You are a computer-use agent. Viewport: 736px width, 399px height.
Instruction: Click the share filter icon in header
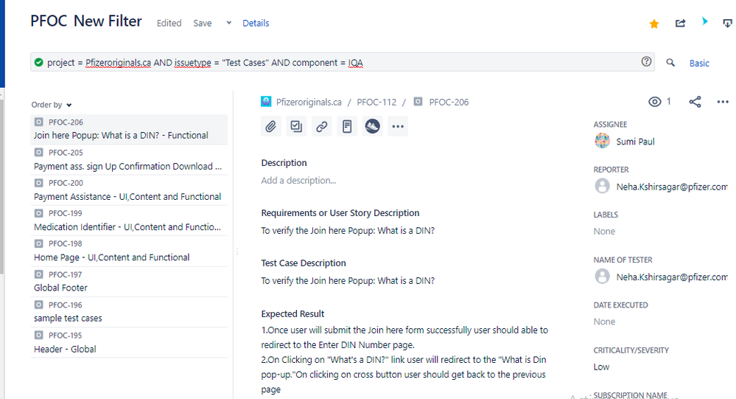point(680,23)
